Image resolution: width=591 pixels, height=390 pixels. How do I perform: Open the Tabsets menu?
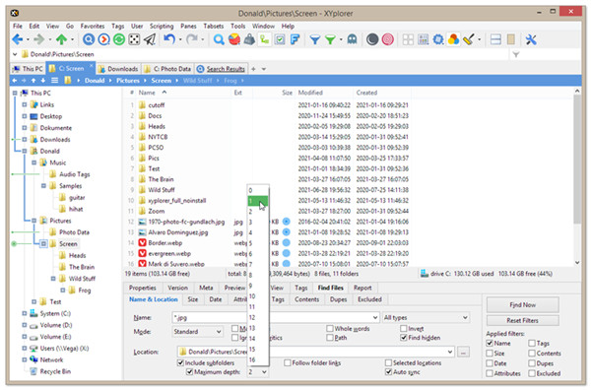[x=214, y=26]
